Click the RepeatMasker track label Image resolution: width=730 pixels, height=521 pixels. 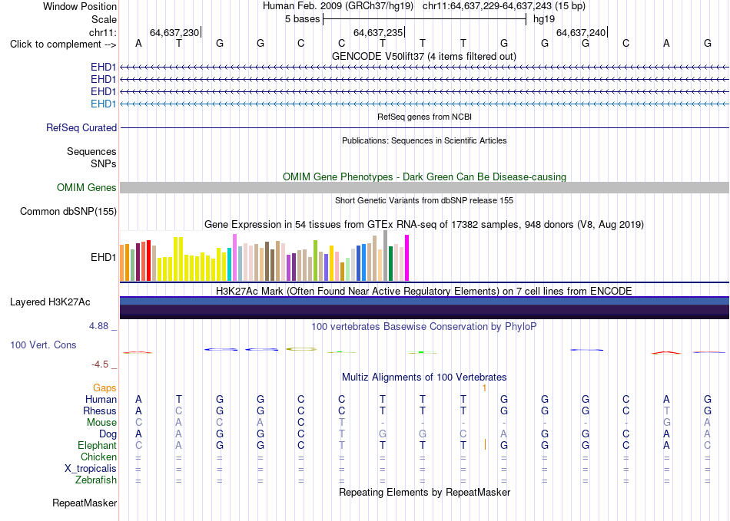tap(85, 503)
